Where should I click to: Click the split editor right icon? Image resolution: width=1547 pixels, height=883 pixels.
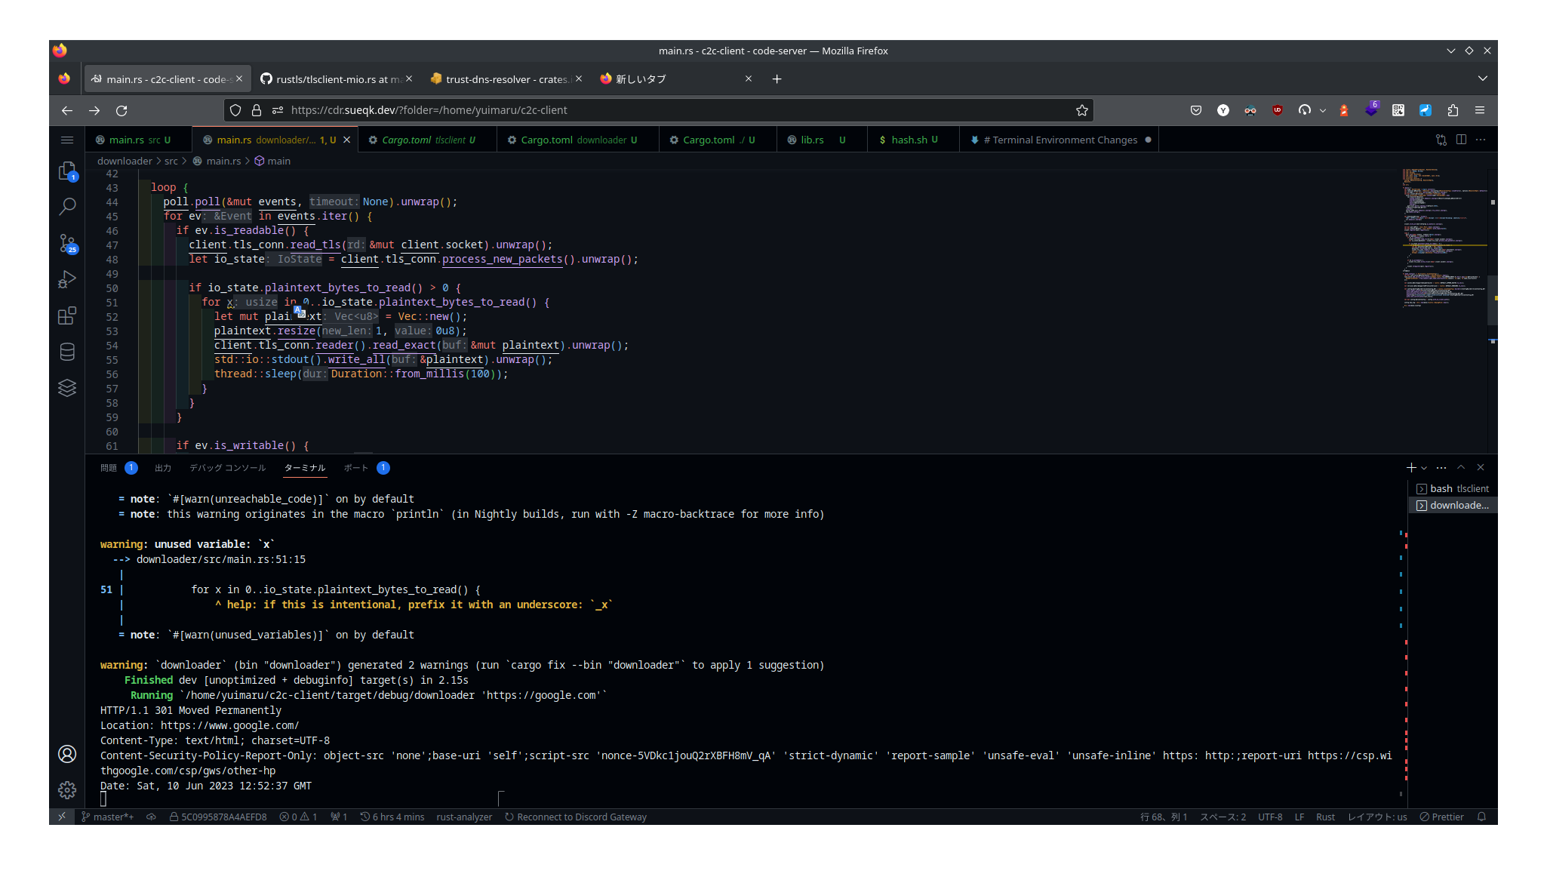[x=1461, y=140]
